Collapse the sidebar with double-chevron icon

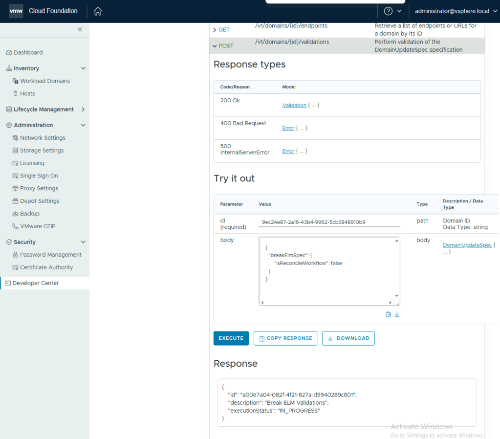(80, 29)
